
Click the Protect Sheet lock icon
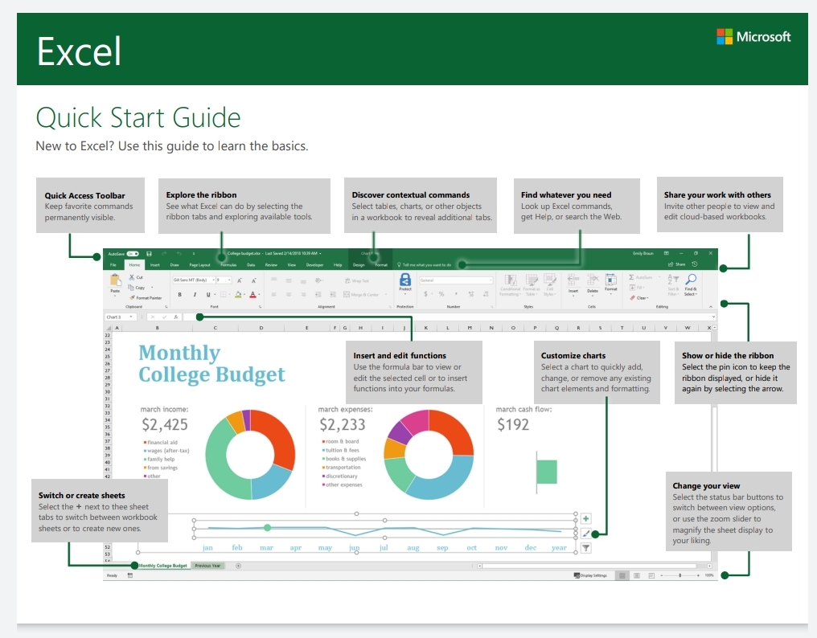405,281
